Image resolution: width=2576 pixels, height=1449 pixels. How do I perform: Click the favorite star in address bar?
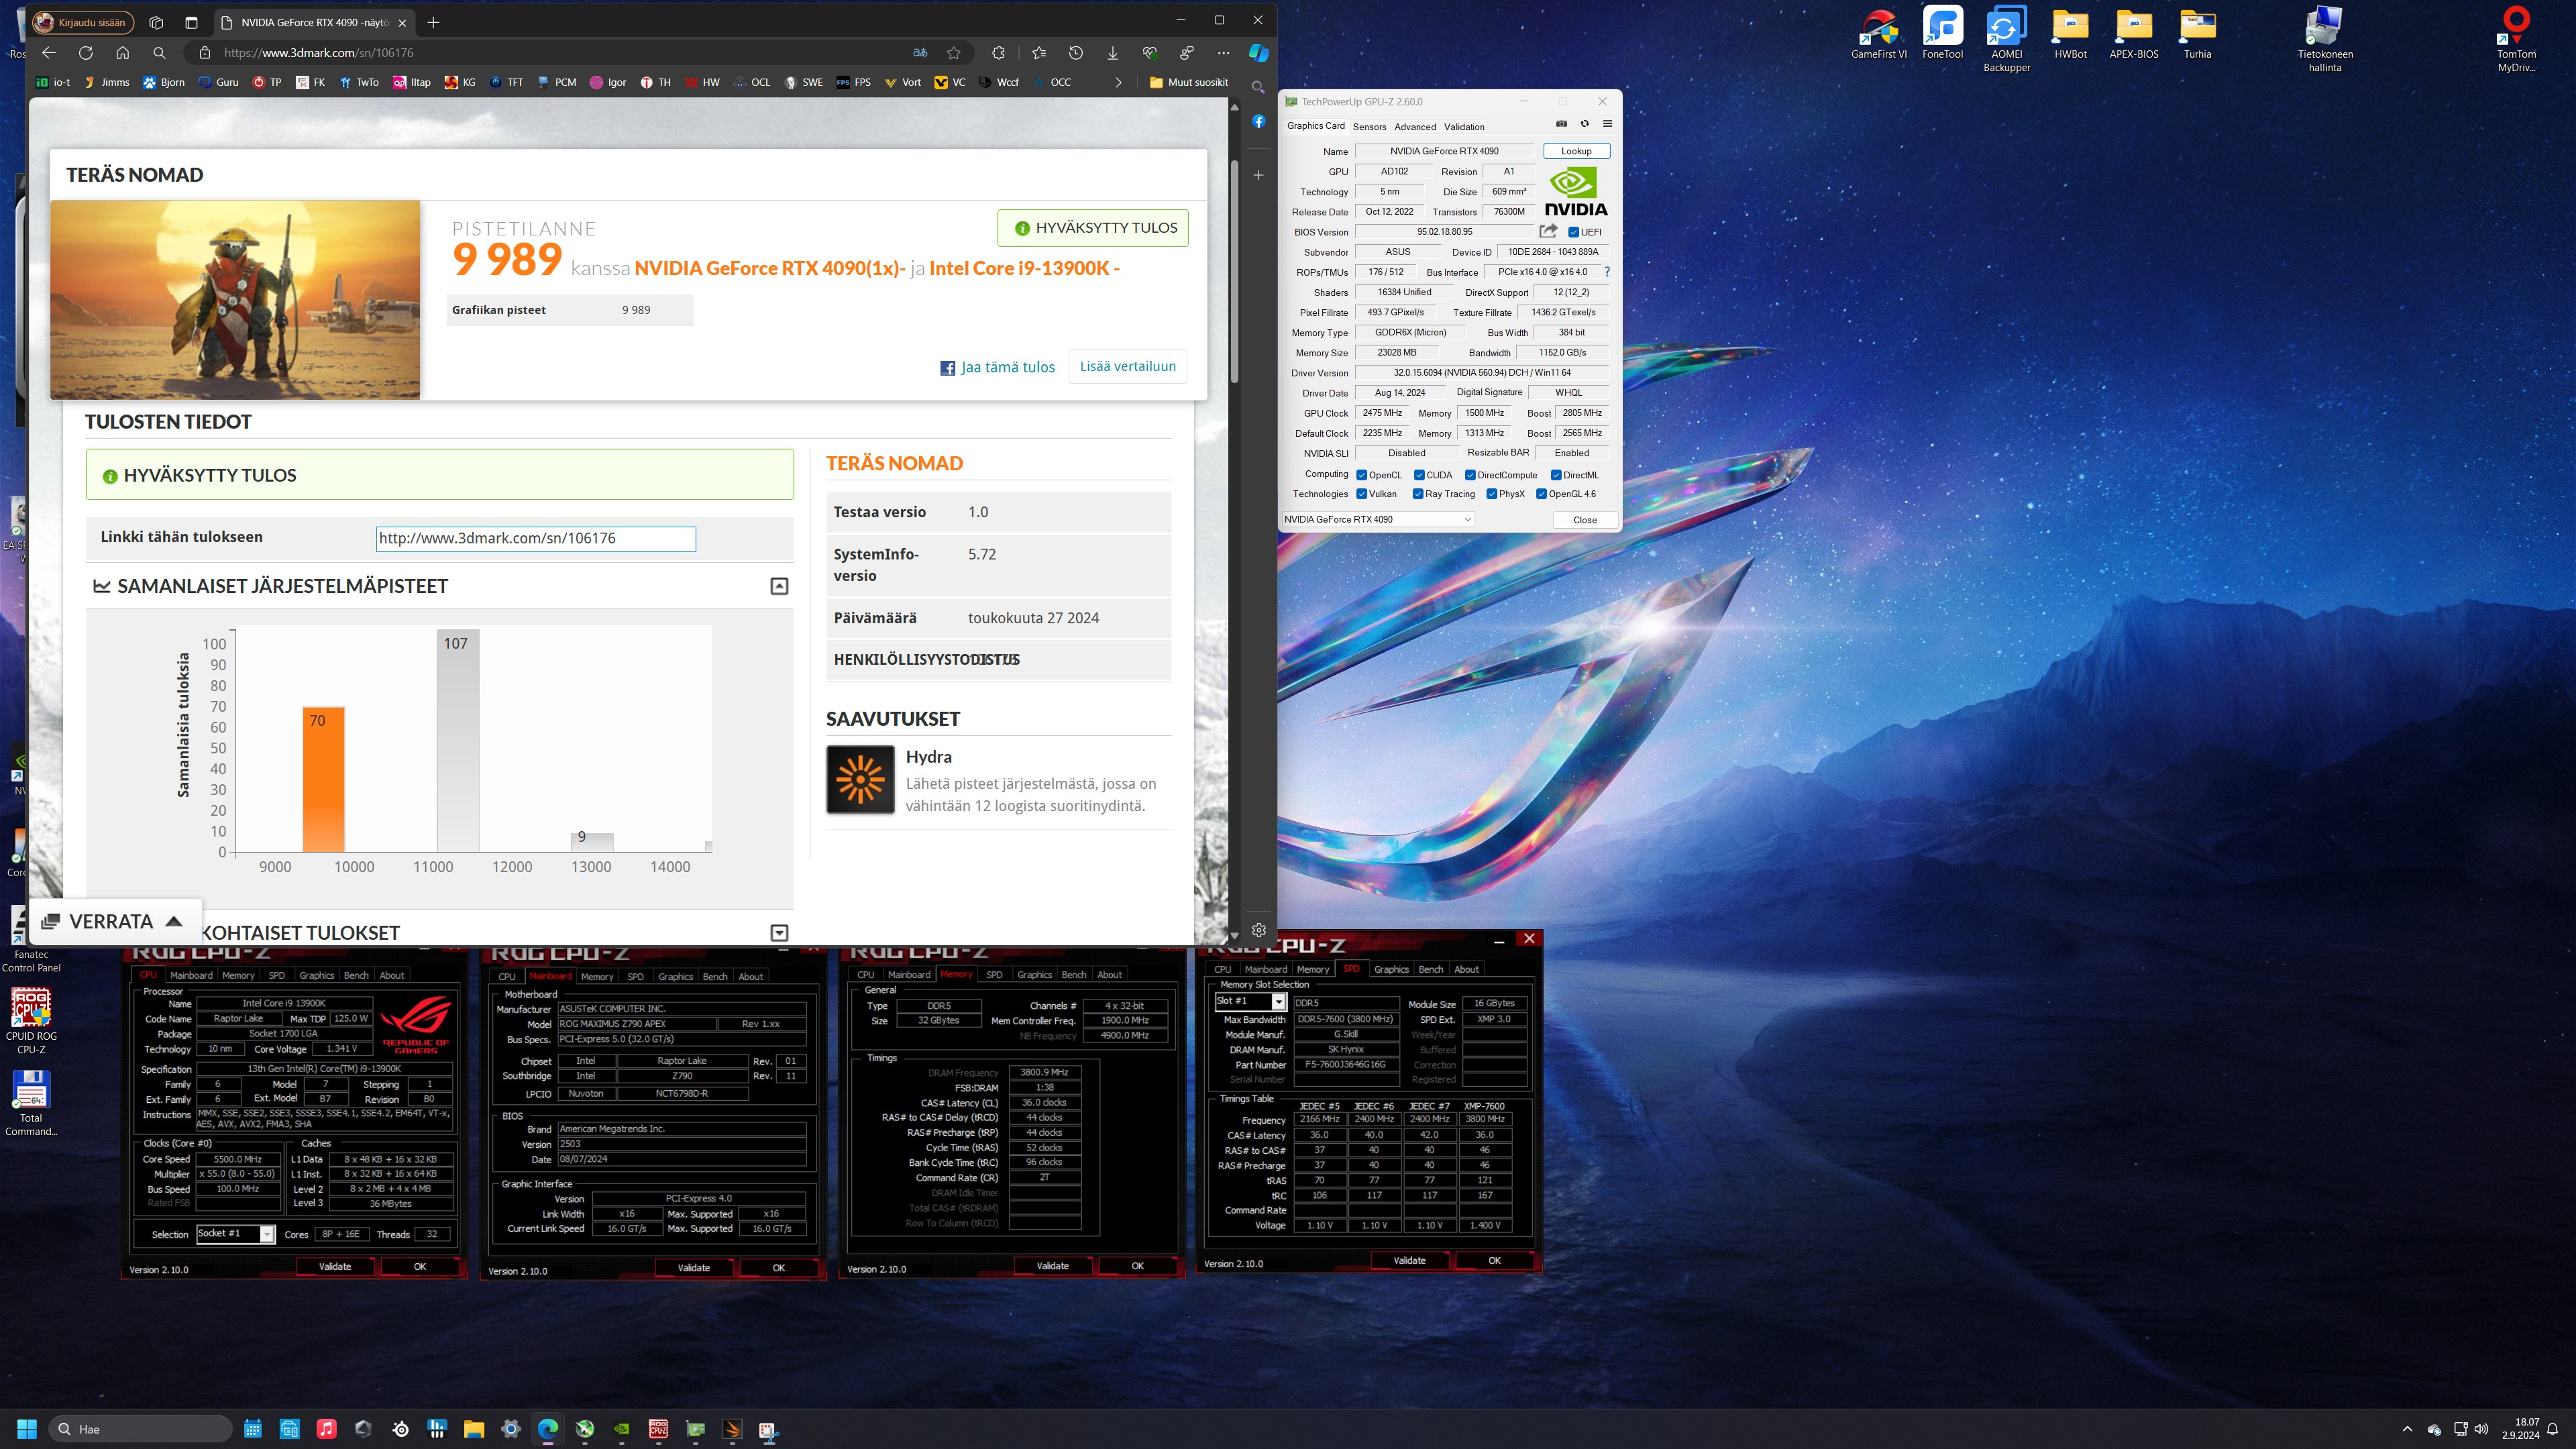pyautogui.click(x=954, y=53)
